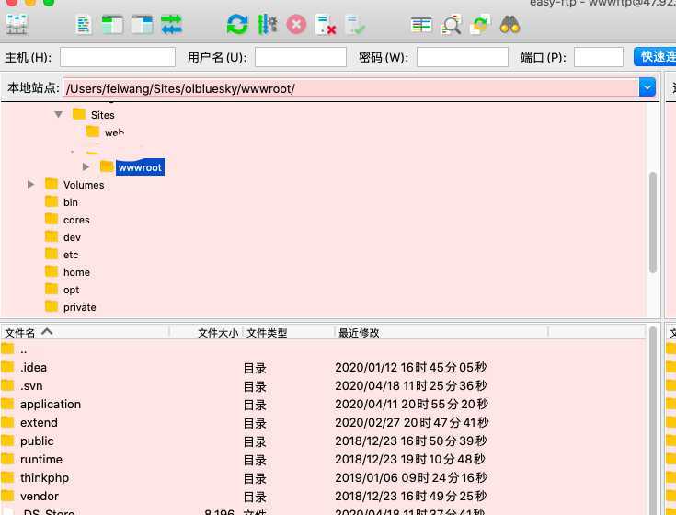Toggle the message log display icon
The height and width of the screenshot is (515, 676).
click(83, 25)
